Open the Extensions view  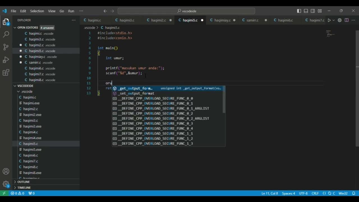click(6, 73)
